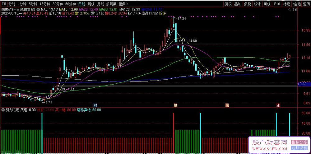Click the 名师课程 link in banner
The width and height of the screenshot is (311, 154).
point(299,148)
